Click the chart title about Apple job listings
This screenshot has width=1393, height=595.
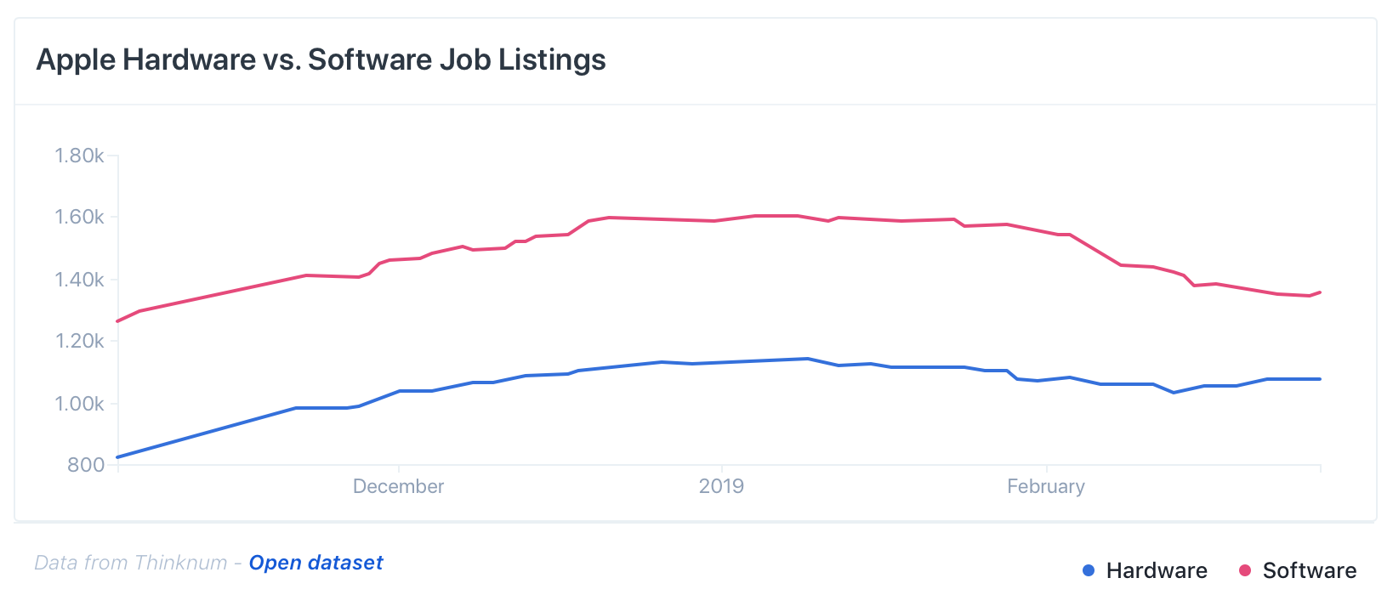pyautogui.click(x=321, y=59)
